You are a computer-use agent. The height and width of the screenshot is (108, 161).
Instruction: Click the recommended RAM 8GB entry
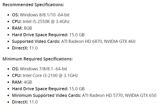pos(22,28)
